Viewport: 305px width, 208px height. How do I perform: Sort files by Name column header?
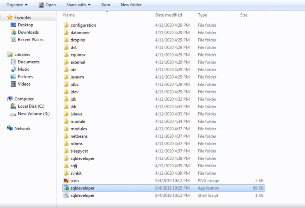(69, 15)
